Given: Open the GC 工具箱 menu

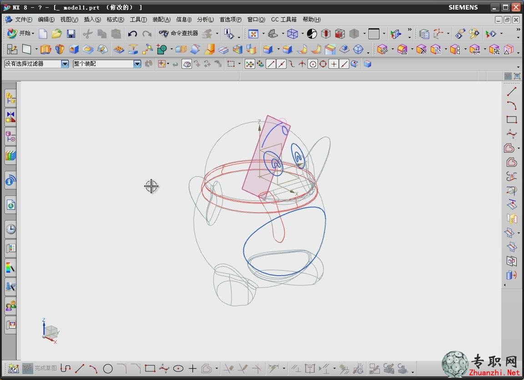Looking at the screenshot, I should point(284,20).
